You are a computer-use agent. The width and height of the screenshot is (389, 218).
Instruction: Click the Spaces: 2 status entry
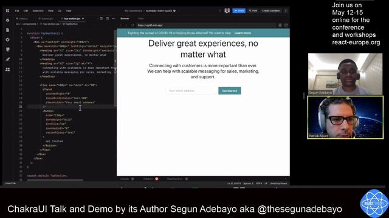[248, 183]
